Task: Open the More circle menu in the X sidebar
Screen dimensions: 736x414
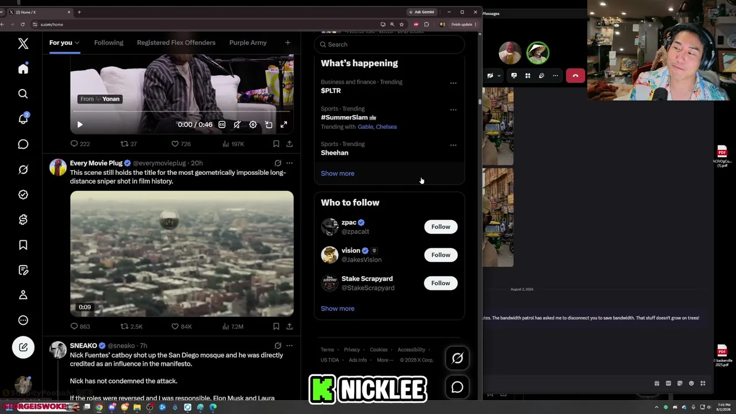Action: (23, 320)
